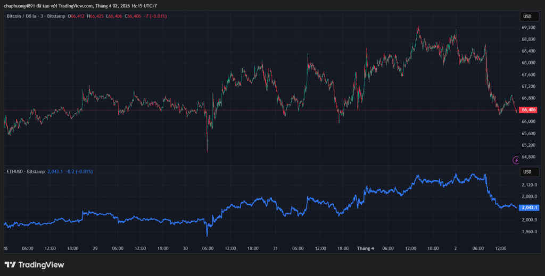Click the chuphuong4891 TradingView.com header text
The height and width of the screenshot is (276, 545).
click(x=80, y=6)
